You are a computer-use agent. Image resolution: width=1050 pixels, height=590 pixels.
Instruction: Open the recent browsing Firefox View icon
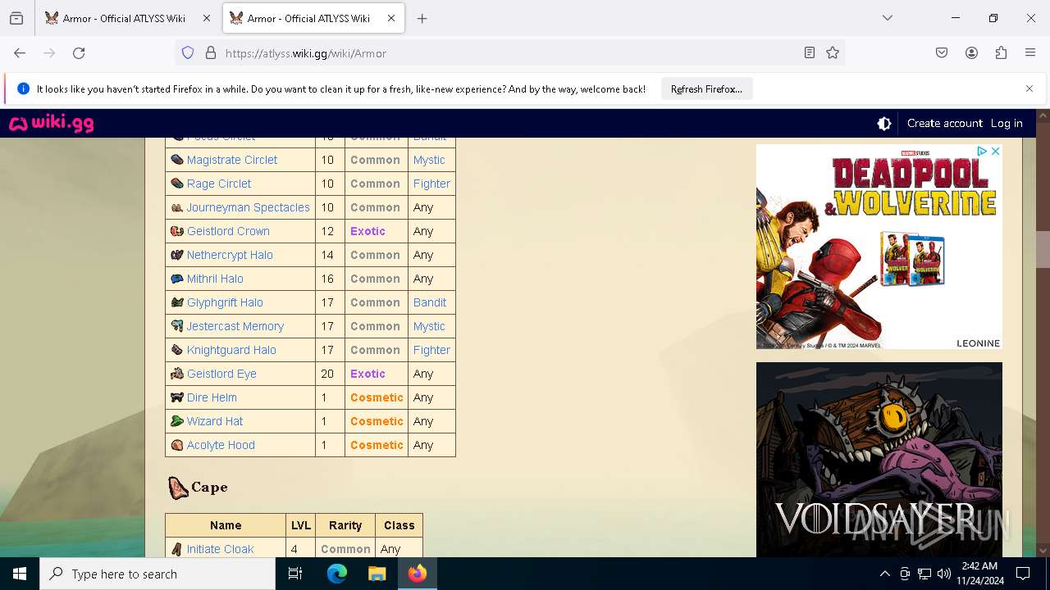16,18
